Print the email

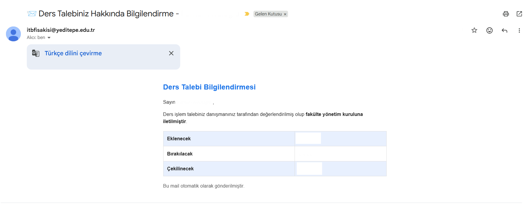tap(506, 14)
